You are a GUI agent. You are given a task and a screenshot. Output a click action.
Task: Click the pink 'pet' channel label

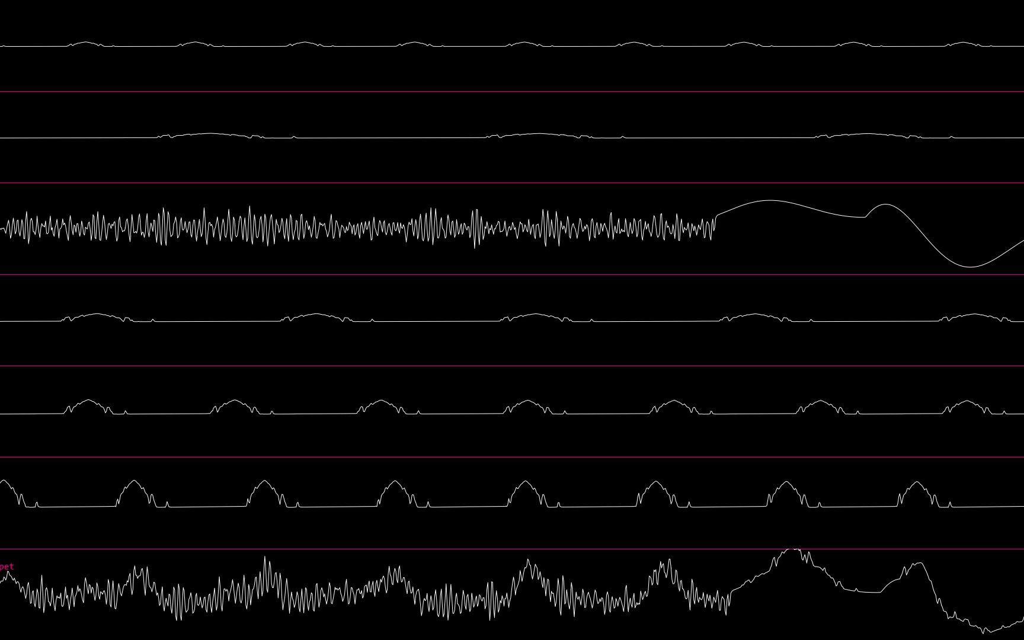7,567
